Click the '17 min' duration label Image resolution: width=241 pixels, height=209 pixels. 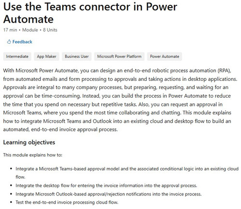coord(10,30)
